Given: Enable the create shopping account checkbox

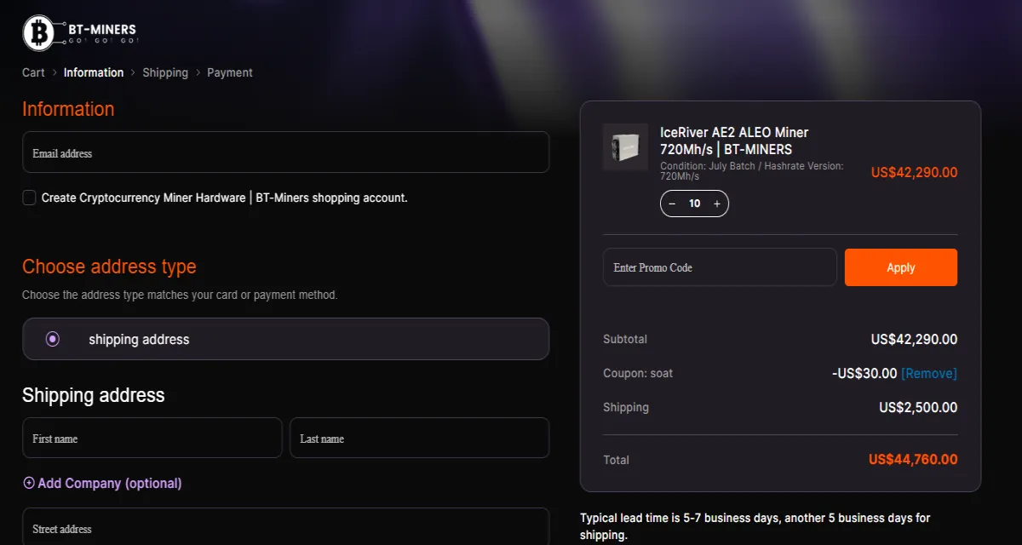Looking at the screenshot, I should pos(30,198).
